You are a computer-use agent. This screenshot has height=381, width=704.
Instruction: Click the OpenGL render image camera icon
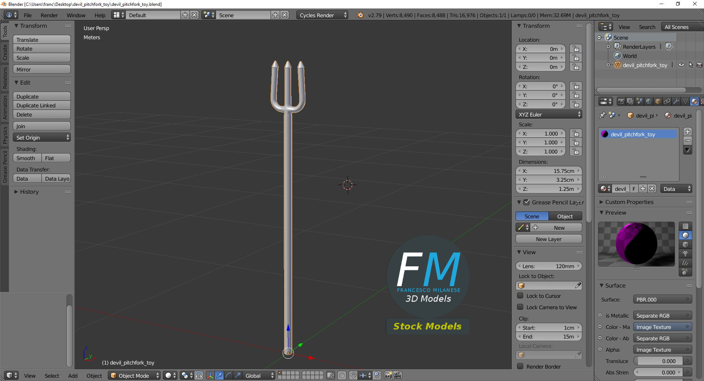388,376
